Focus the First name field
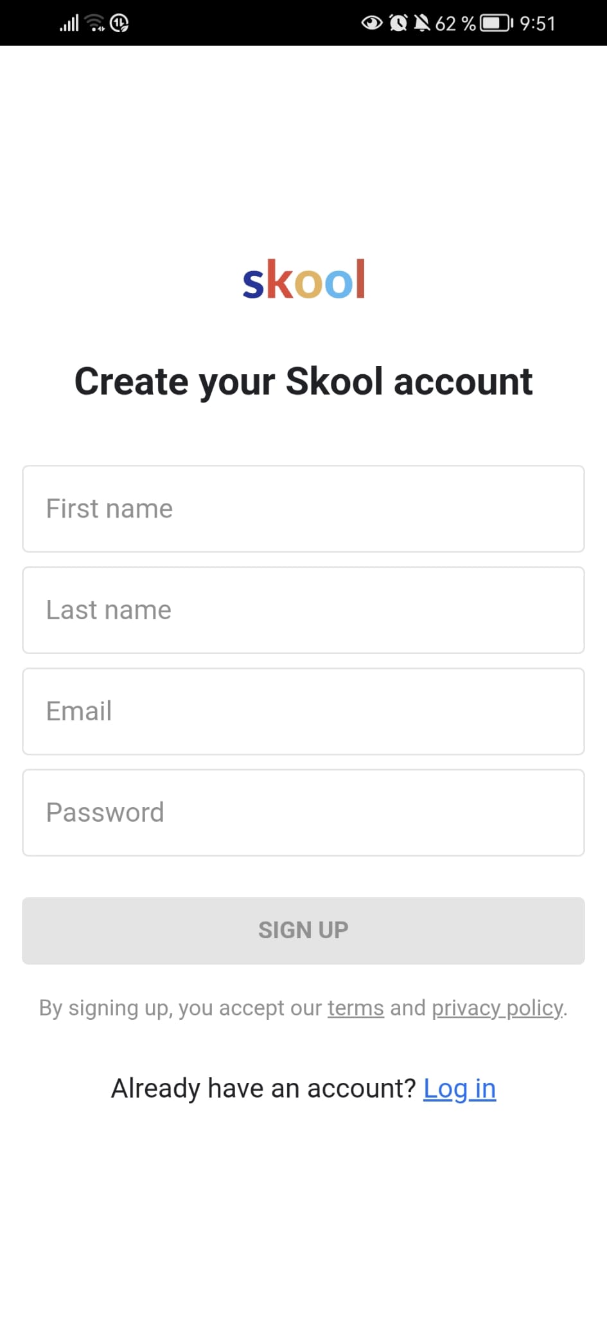Viewport: 607px width, 1317px height. tap(303, 509)
